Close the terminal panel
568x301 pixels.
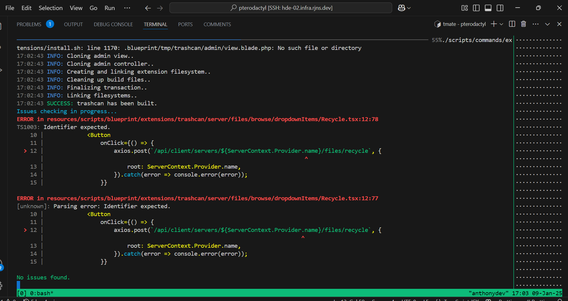pyautogui.click(x=559, y=24)
